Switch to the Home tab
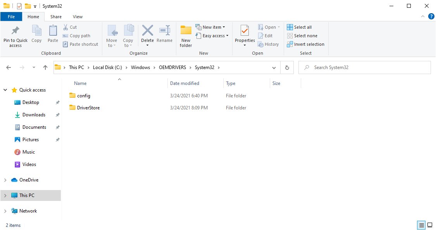Screen dimensions: 436x230 (33, 17)
